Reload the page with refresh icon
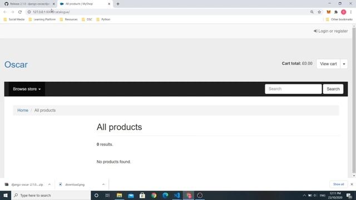The image size is (356, 200). click(x=20, y=12)
